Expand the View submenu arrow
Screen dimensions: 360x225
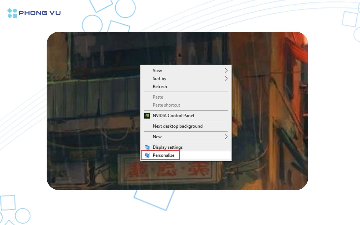point(226,70)
